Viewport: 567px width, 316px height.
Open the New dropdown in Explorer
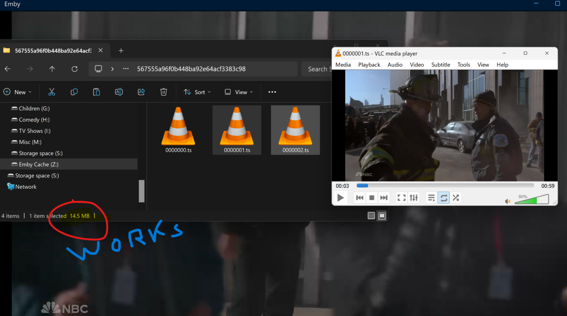pyautogui.click(x=17, y=92)
